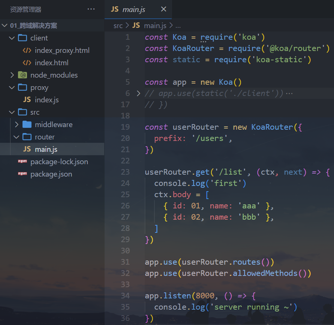Click the folded region ellipsis on line 6
This screenshot has width=334, height=325.
(x=289, y=93)
